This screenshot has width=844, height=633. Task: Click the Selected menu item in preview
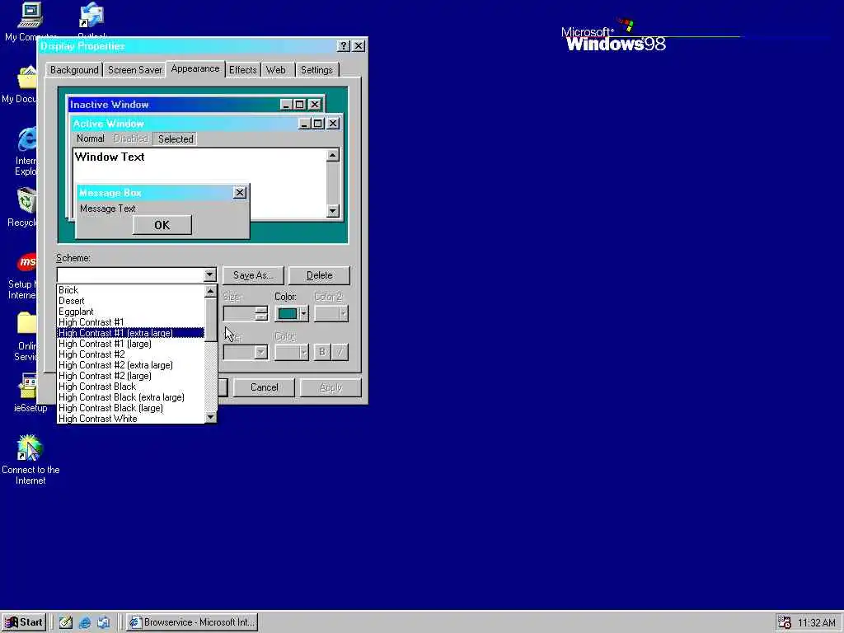pyautogui.click(x=176, y=138)
